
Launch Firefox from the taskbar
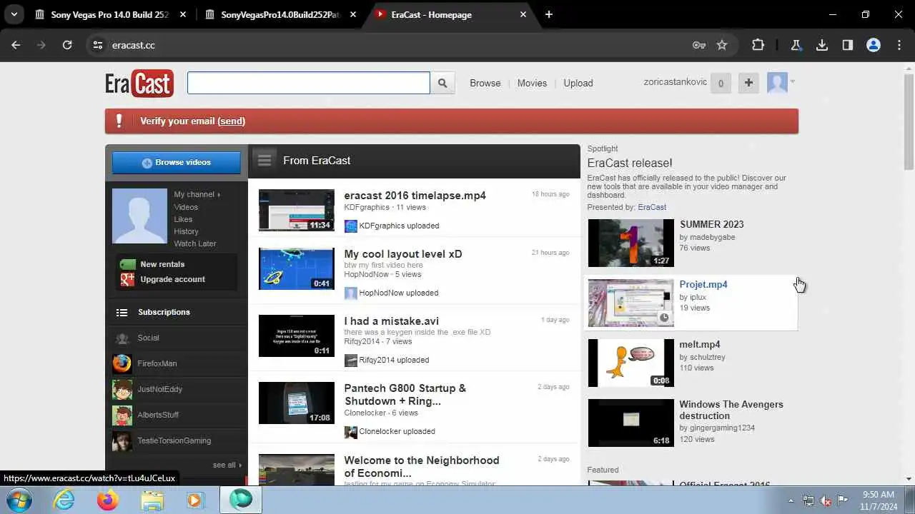(108, 500)
